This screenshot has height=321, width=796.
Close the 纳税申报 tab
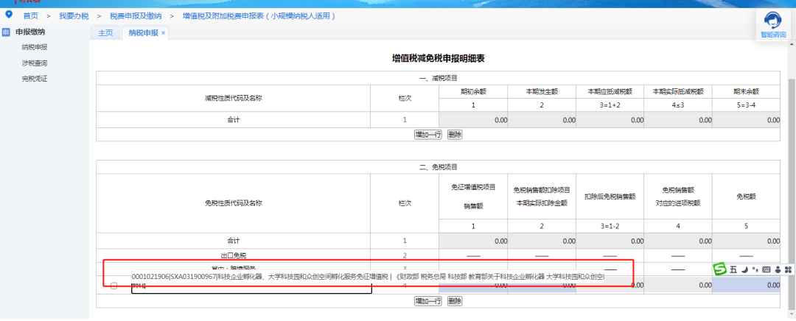click(163, 33)
